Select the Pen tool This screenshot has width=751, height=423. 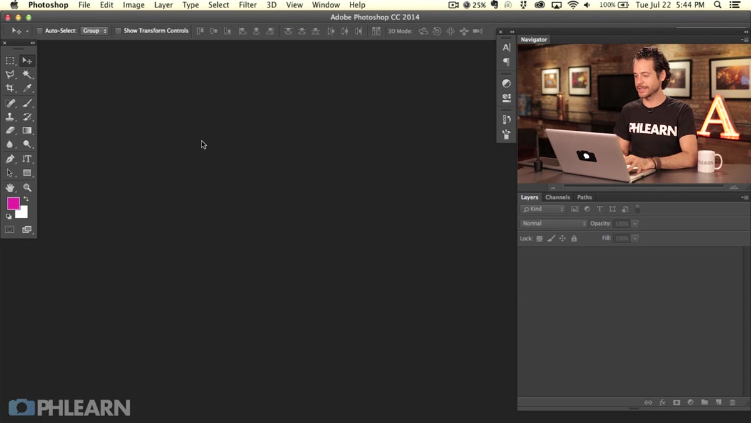pyautogui.click(x=10, y=159)
